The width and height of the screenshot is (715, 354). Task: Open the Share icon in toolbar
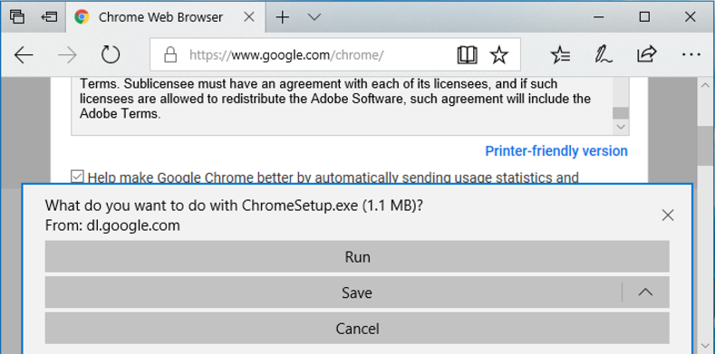point(646,54)
